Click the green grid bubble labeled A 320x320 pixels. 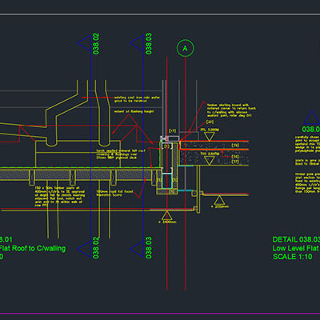(x=185, y=48)
